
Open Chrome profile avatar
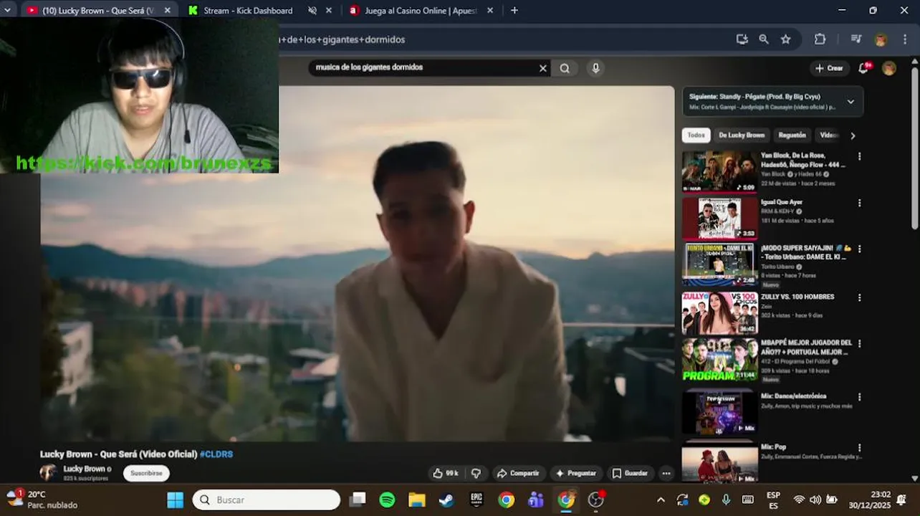point(881,39)
